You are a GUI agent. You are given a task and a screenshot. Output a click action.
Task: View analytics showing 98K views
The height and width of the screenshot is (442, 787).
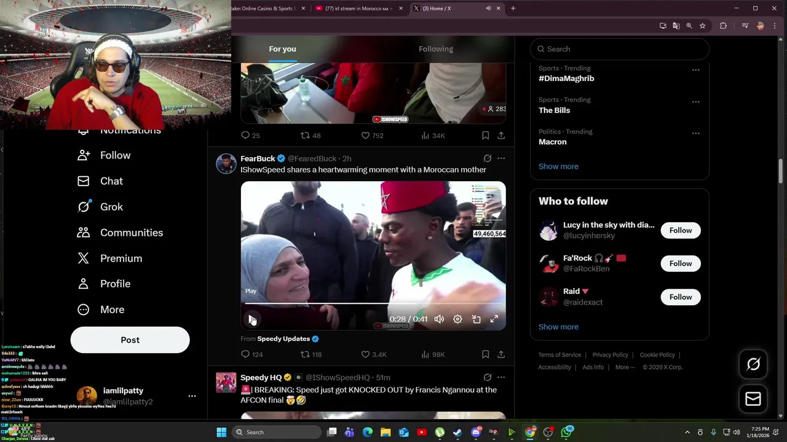(433, 354)
